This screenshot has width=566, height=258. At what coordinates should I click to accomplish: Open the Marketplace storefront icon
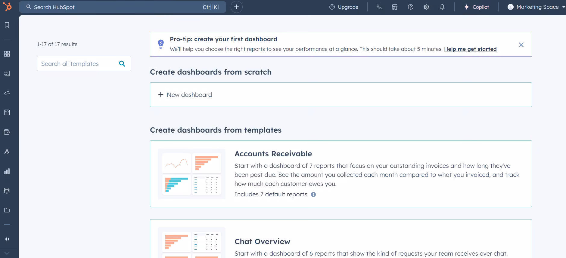click(x=395, y=7)
